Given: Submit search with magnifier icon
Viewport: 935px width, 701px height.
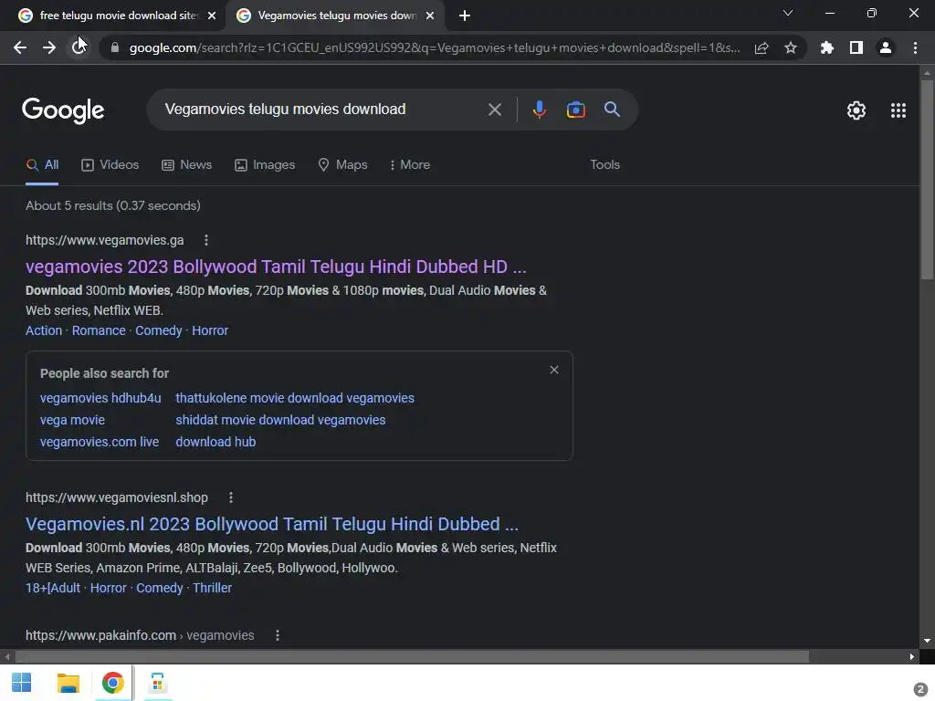Looking at the screenshot, I should [613, 110].
